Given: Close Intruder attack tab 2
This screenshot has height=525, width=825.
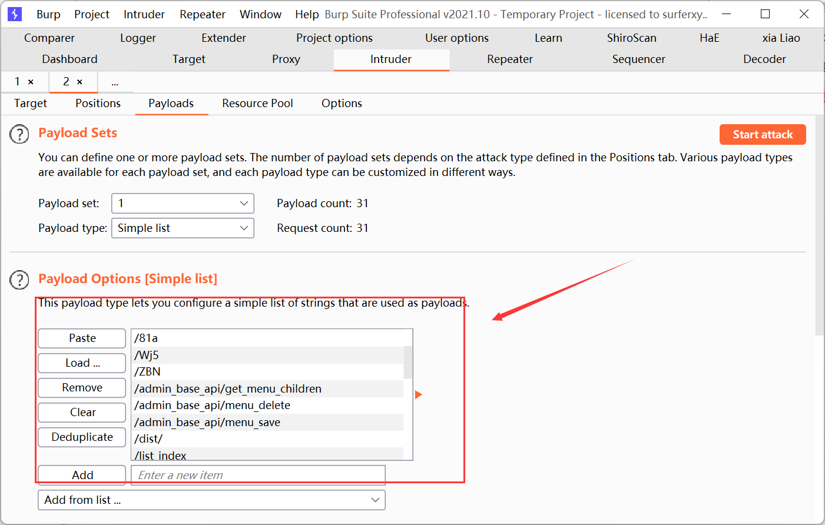Looking at the screenshot, I should pos(79,82).
